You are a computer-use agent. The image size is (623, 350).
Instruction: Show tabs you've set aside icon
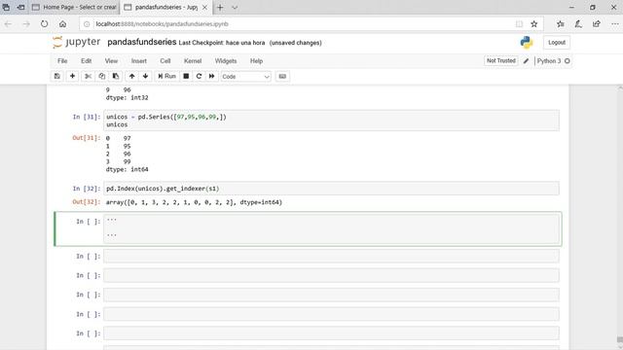[x=6, y=7]
